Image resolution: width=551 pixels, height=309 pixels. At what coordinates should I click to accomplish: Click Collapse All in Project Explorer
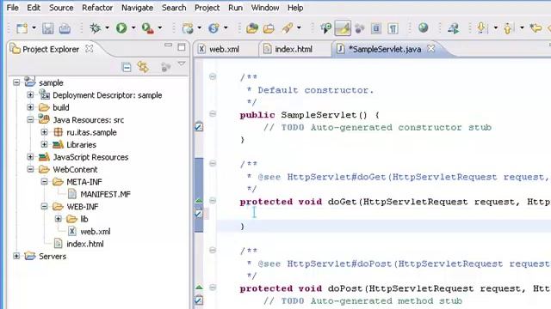coord(127,67)
